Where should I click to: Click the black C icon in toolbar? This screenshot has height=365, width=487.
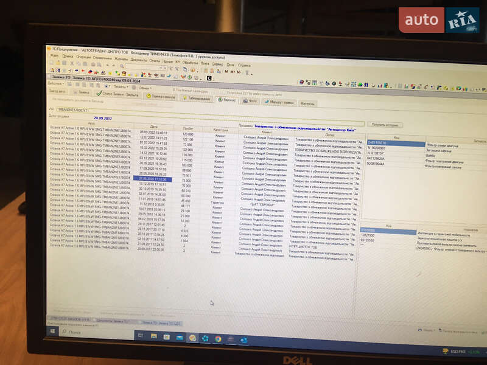click(x=209, y=78)
